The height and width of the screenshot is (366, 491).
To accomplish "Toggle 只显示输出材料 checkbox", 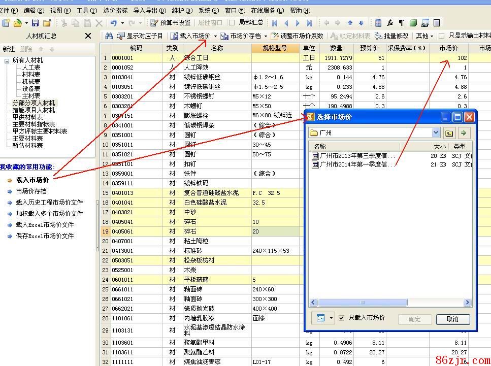I will (441, 36).
